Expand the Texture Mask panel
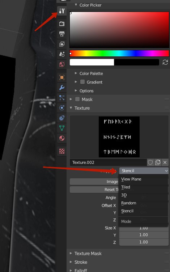The image size is (170, 272). click(71, 253)
